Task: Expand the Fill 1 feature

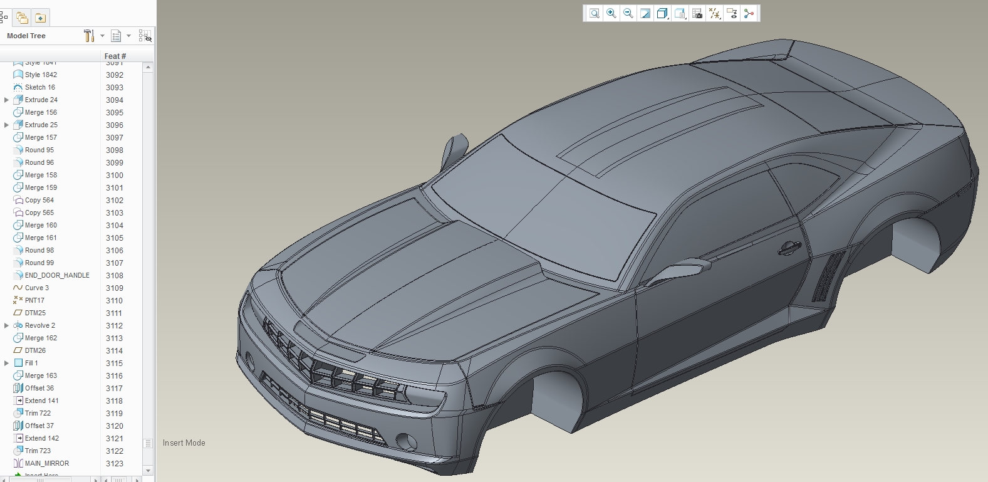Action: (6, 363)
